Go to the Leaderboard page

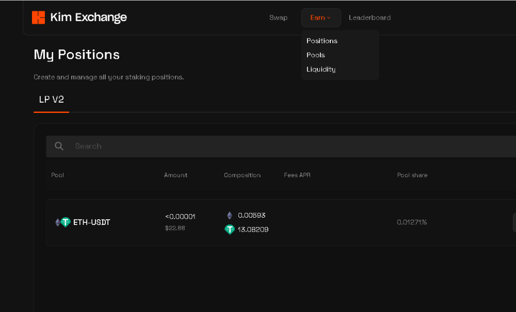(x=369, y=18)
